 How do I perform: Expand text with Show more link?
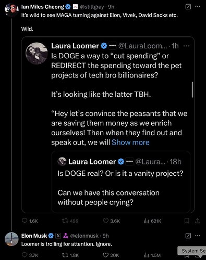[130, 142]
